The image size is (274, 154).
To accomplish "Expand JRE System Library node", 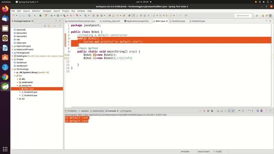I will pyautogui.click(x=15, y=72).
